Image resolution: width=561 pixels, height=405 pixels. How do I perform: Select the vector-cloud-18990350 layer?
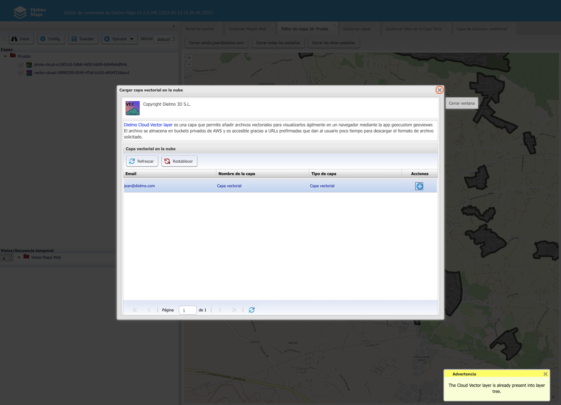click(x=82, y=73)
